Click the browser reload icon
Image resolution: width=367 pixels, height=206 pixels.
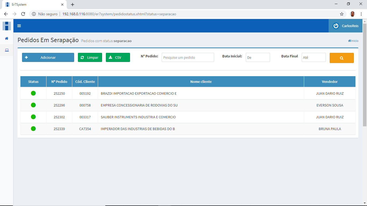coord(23,14)
